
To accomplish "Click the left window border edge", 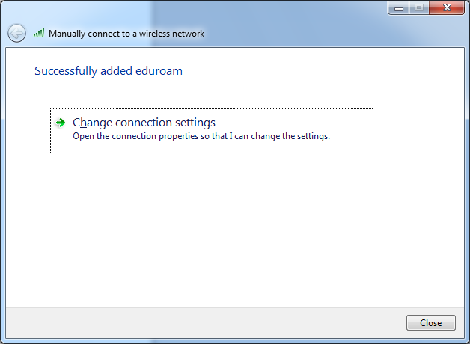I will click(x=2, y=187).
